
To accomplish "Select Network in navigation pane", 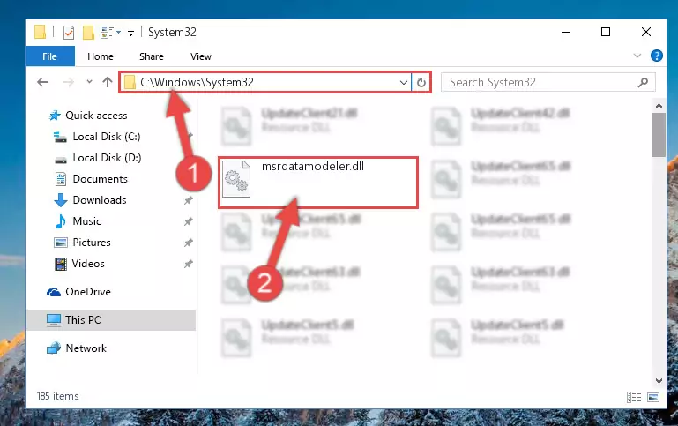I will (x=86, y=348).
